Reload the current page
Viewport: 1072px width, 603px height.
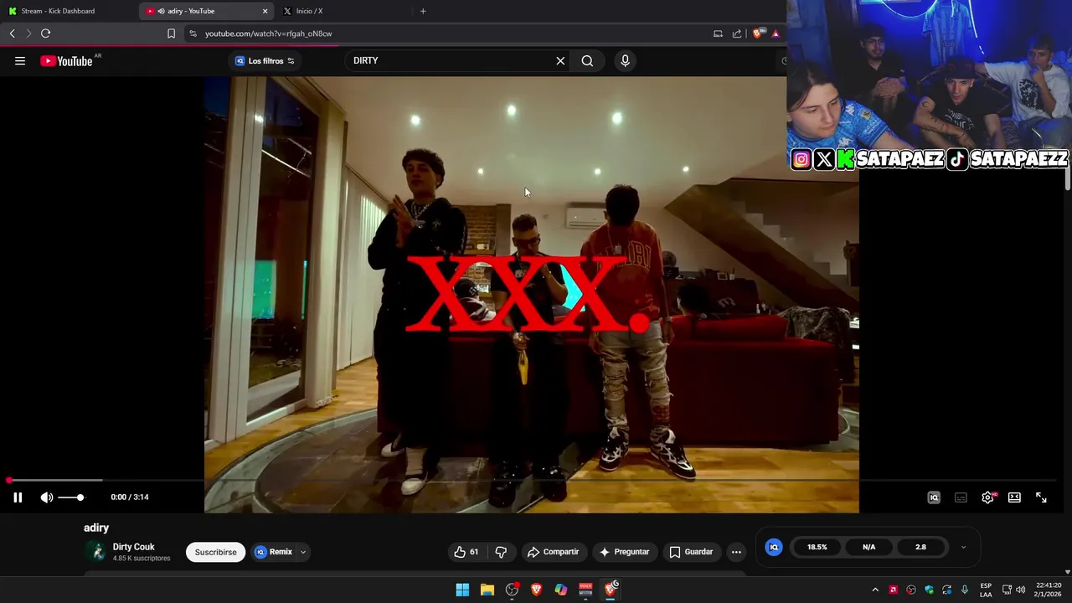pos(46,33)
